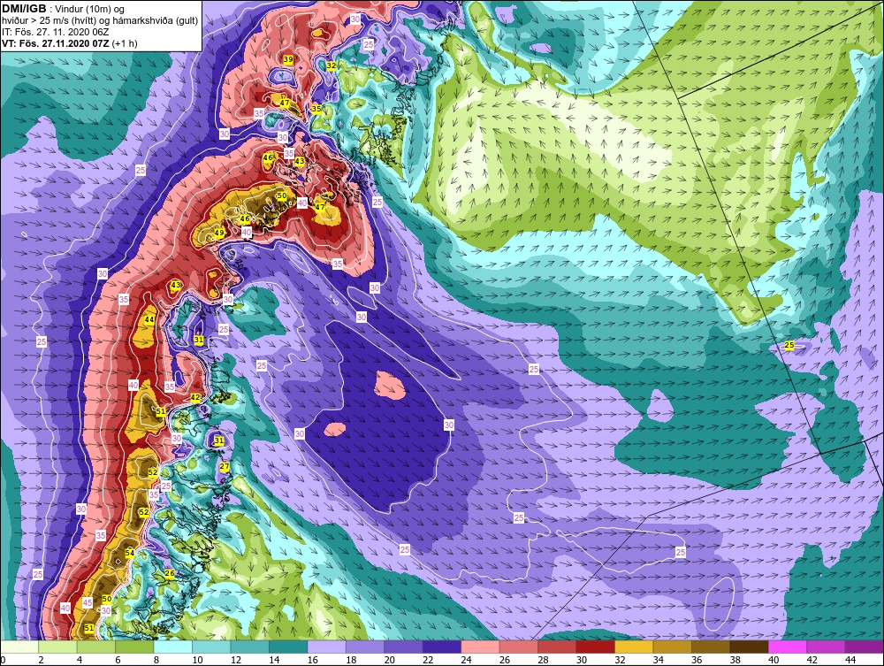Pick the dark red 30–32 m/s legend swatch
This screenshot has height=666, width=884.
tap(595, 647)
